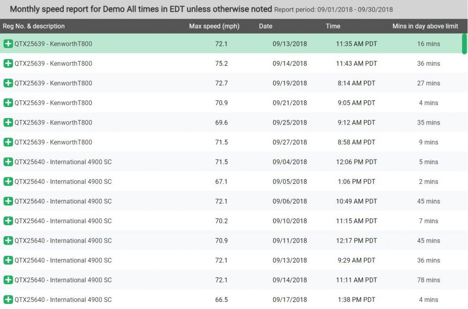Expand the Kenworth row with 69.6 mph
Viewport: 468px width, 309px height.
point(8,122)
